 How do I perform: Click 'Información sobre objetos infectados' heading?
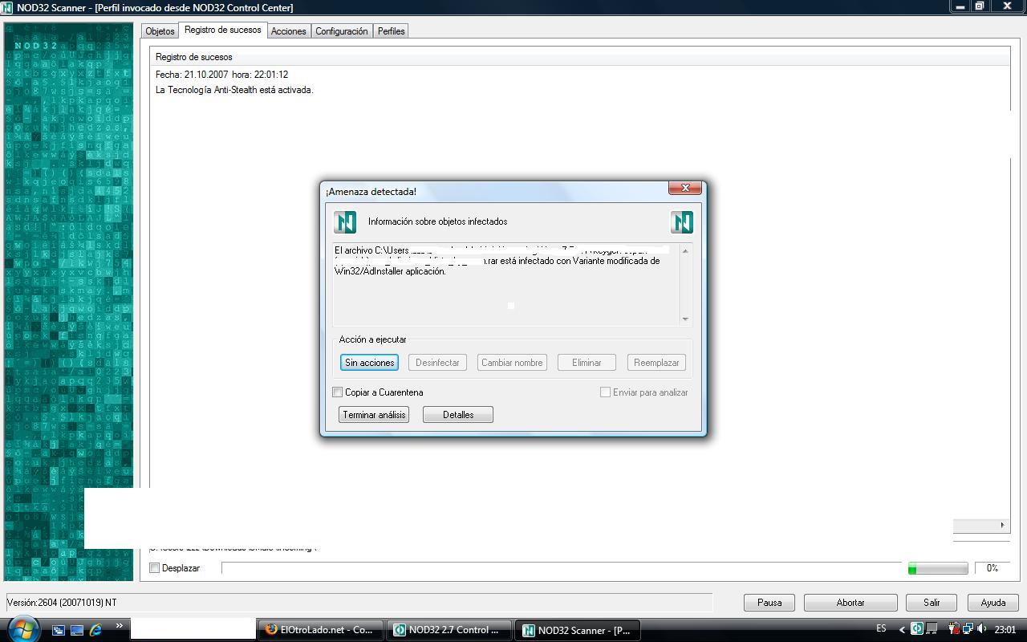coord(437,221)
